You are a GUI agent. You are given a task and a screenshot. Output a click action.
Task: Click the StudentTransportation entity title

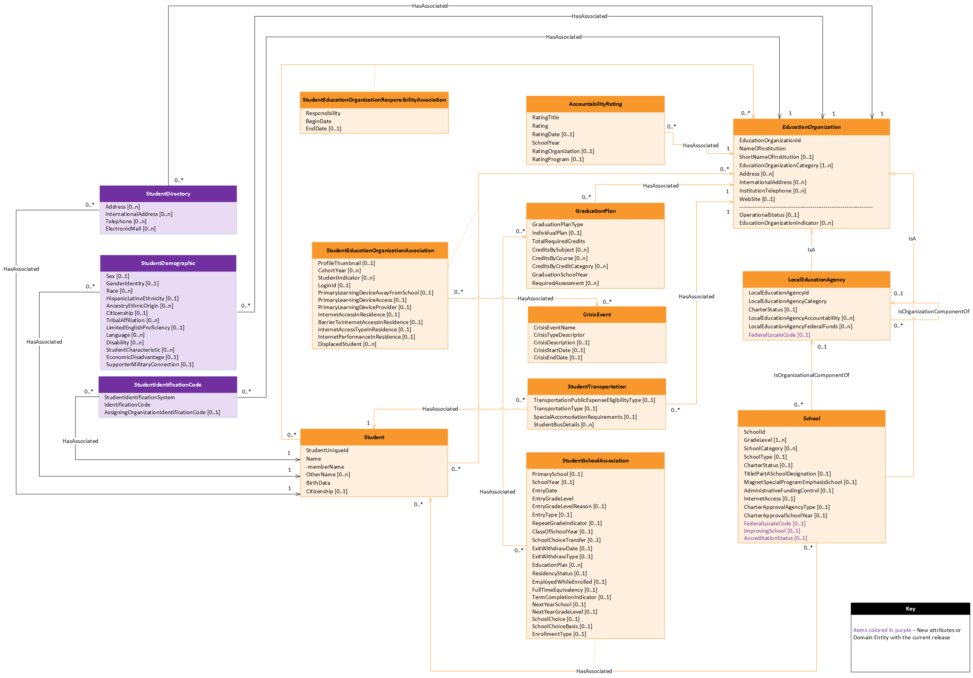coord(597,386)
